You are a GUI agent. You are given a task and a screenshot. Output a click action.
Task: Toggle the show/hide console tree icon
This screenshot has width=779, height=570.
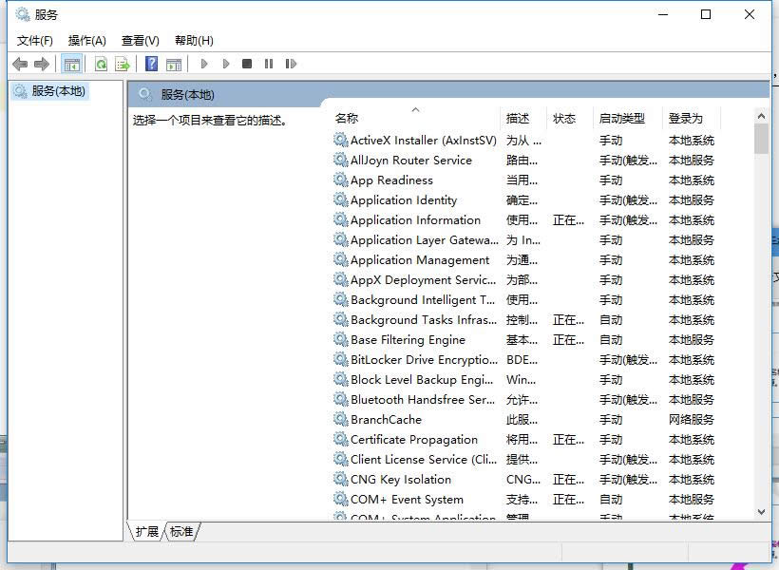[71, 64]
